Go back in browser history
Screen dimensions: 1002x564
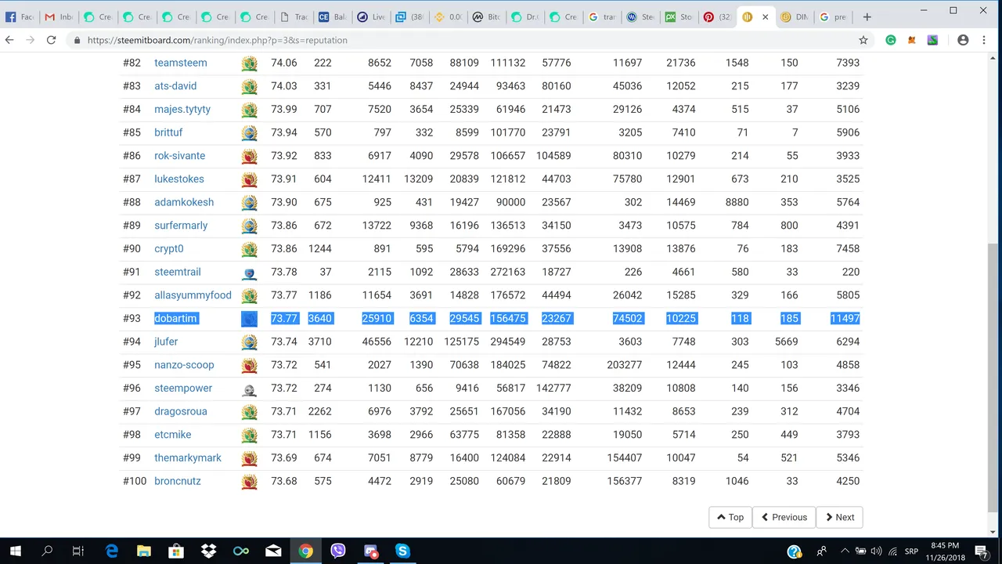(x=10, y=40)
